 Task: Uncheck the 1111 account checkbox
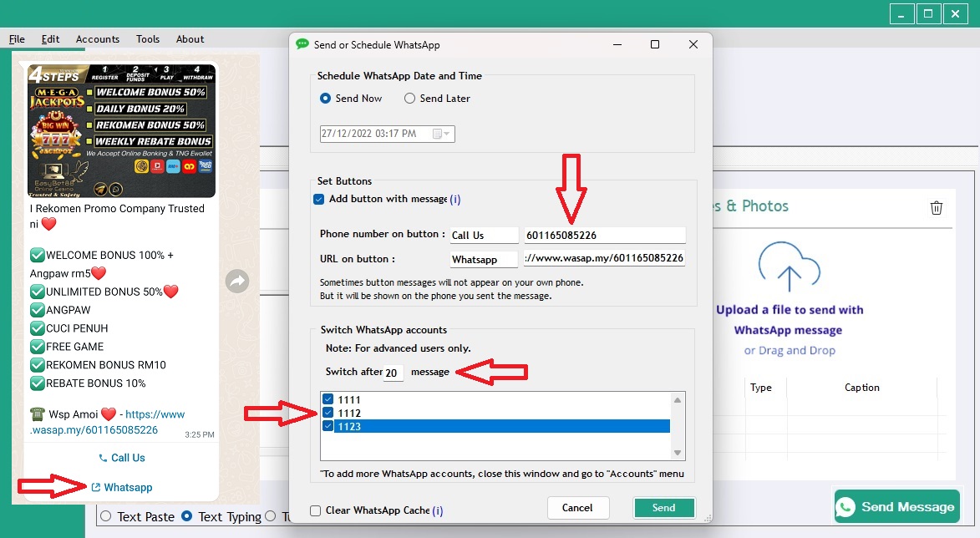coord(328,399)
